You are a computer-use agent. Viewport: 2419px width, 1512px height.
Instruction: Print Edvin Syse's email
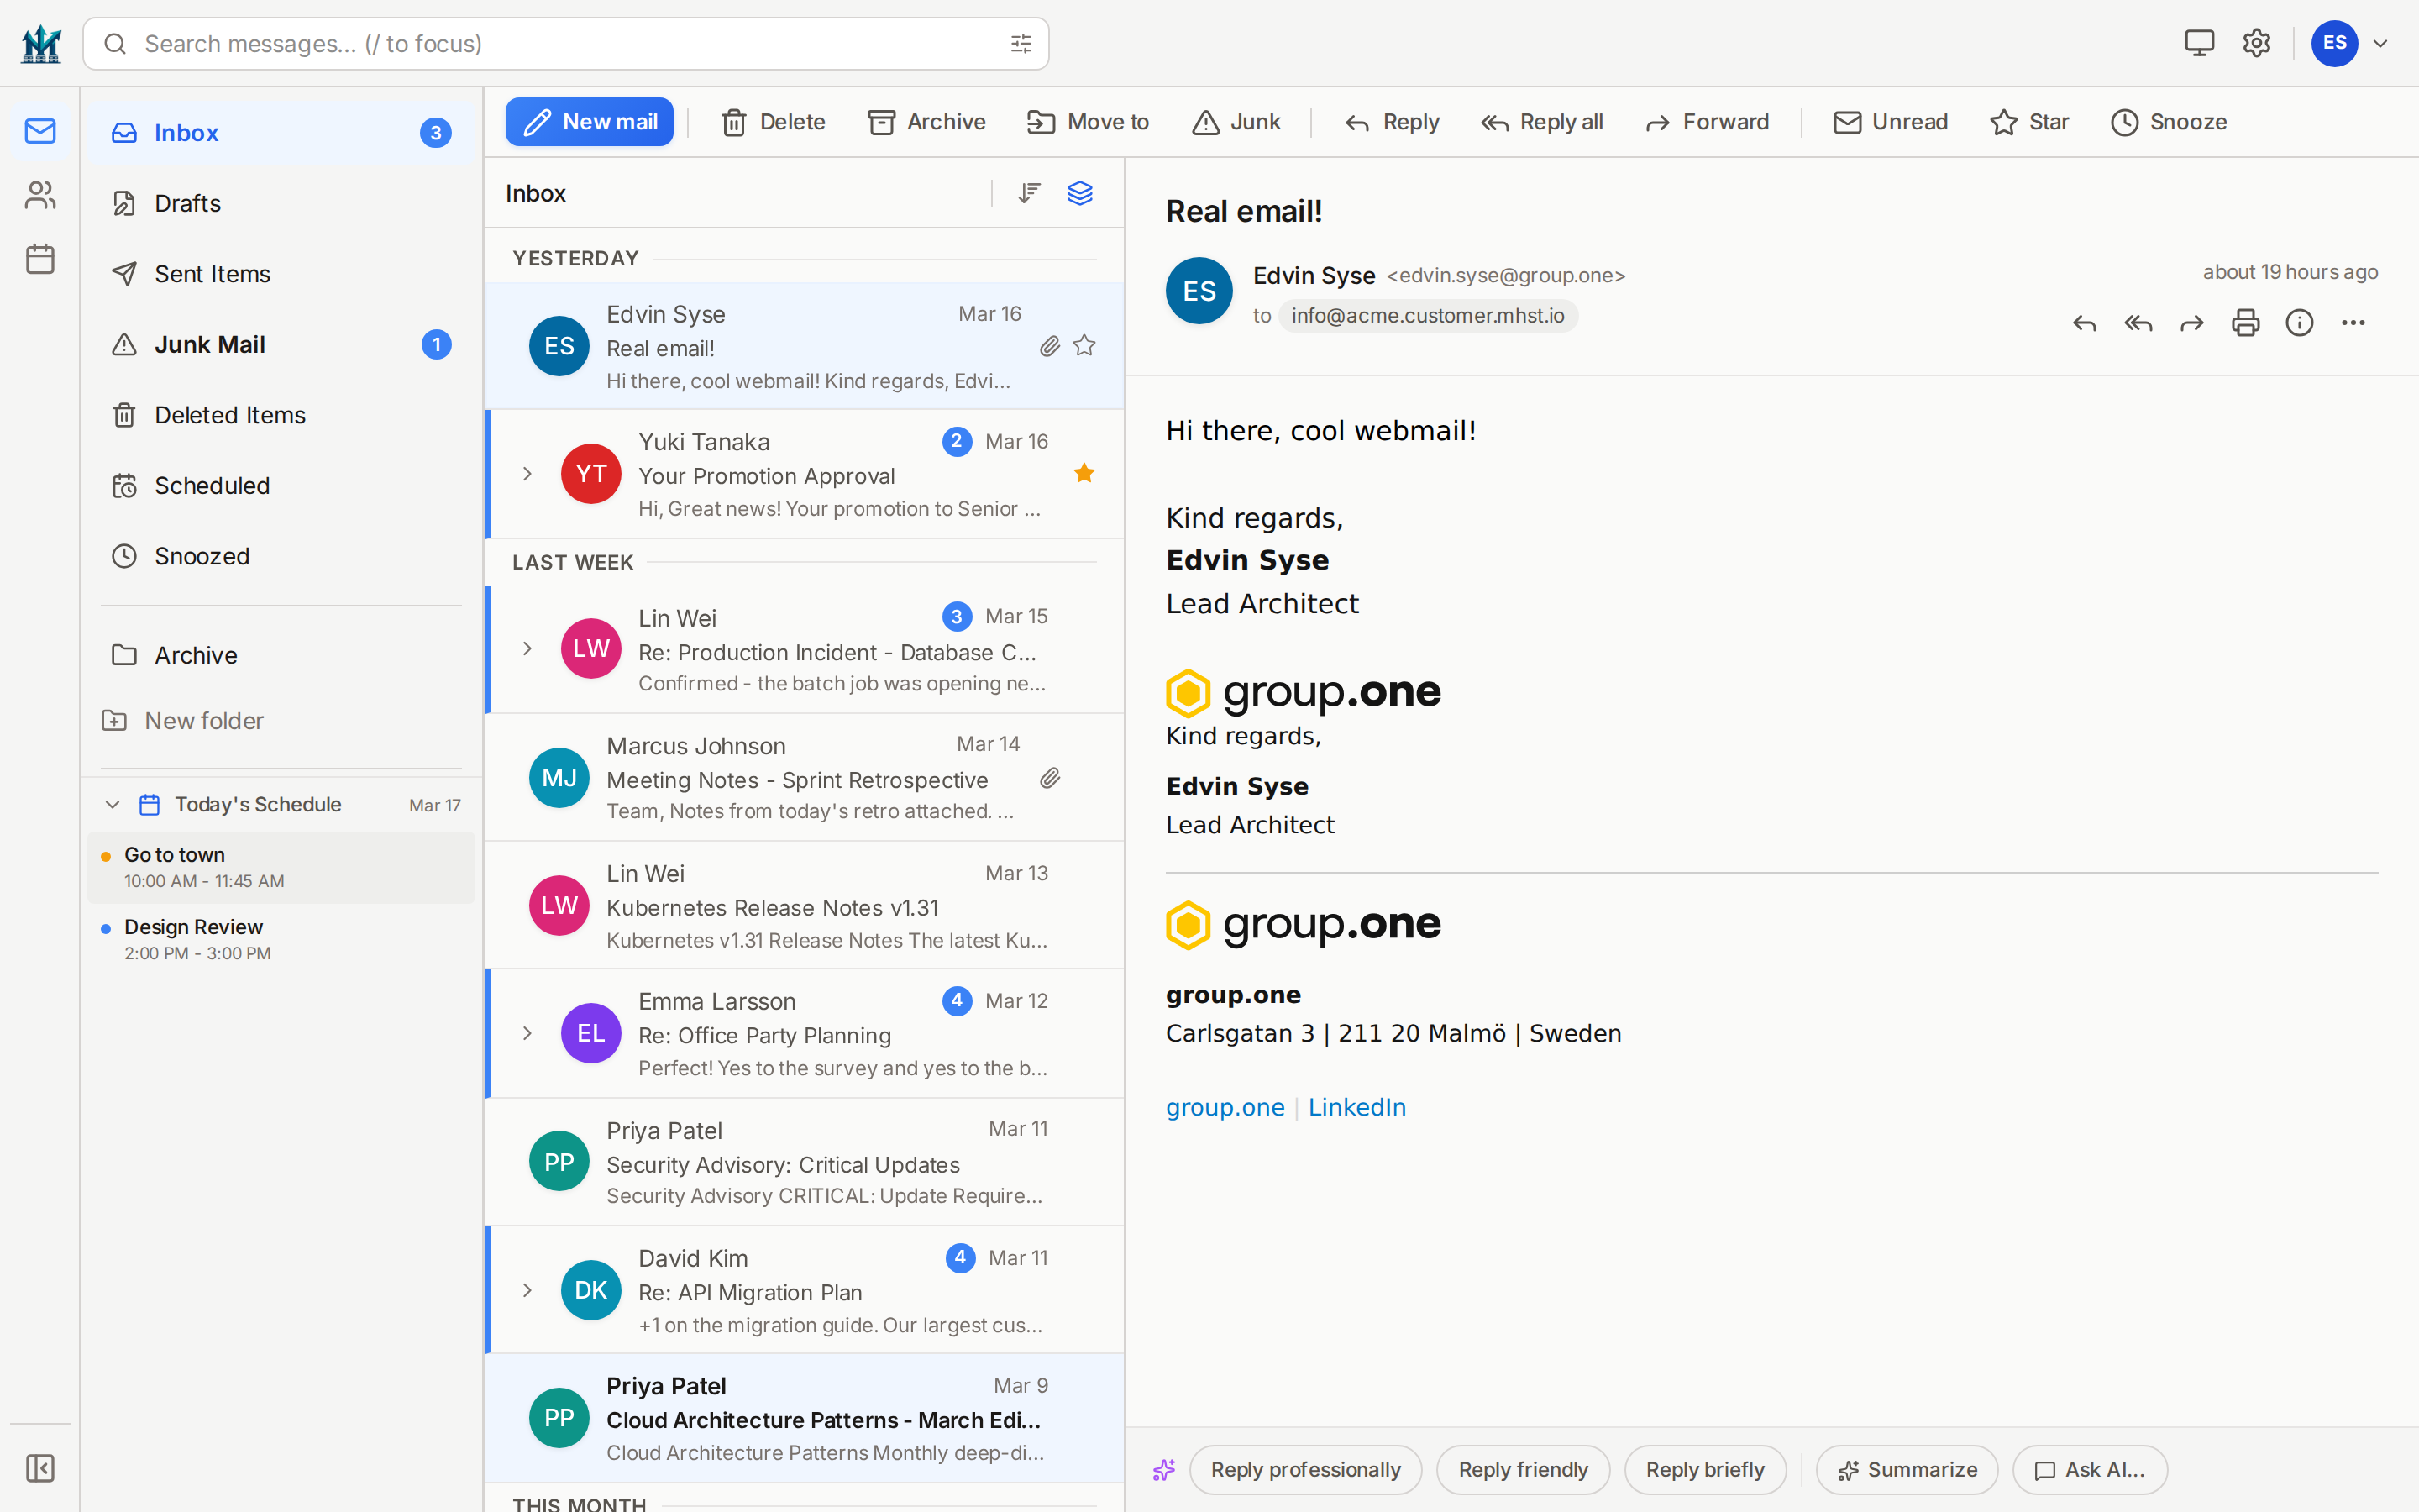(2245, 322)
